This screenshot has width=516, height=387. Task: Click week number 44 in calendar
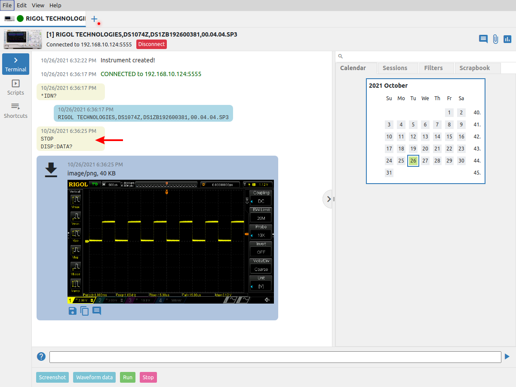click(477, 161)
